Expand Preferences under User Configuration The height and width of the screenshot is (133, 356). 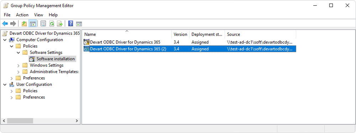tap(12, 98)
